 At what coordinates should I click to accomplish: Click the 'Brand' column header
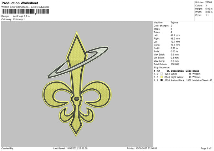(x=196, y=71)
